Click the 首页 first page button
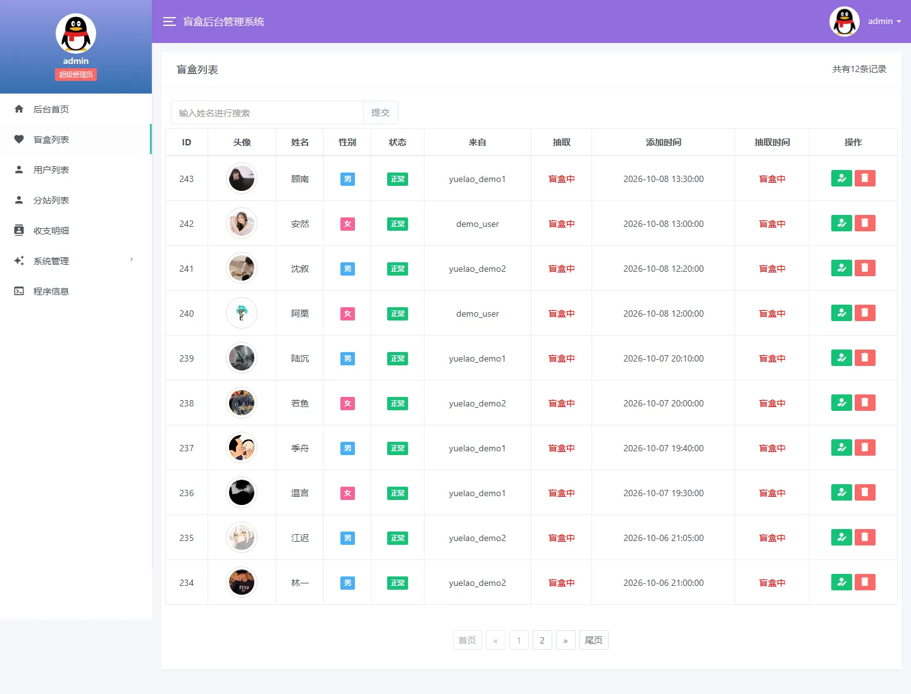This screenshot has width=911, height=694. point(468,640)
